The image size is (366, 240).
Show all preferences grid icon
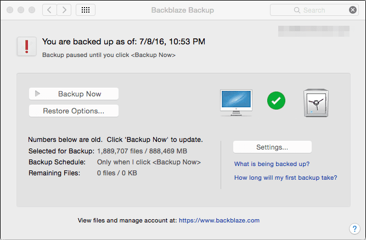coord(86,10)
